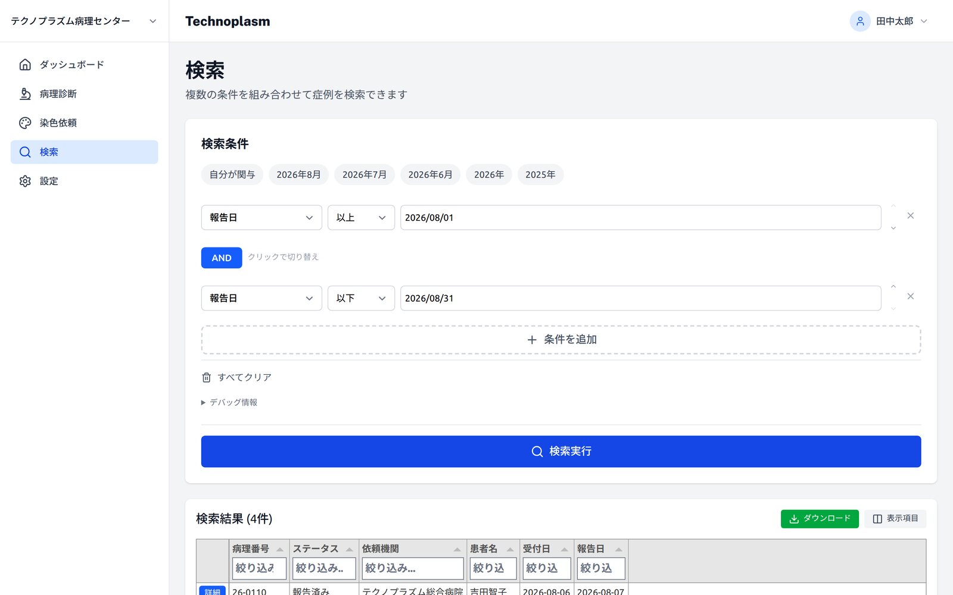Expand the デバッグ情報 section
Screen dimensions: 953x595
point(229,402)
